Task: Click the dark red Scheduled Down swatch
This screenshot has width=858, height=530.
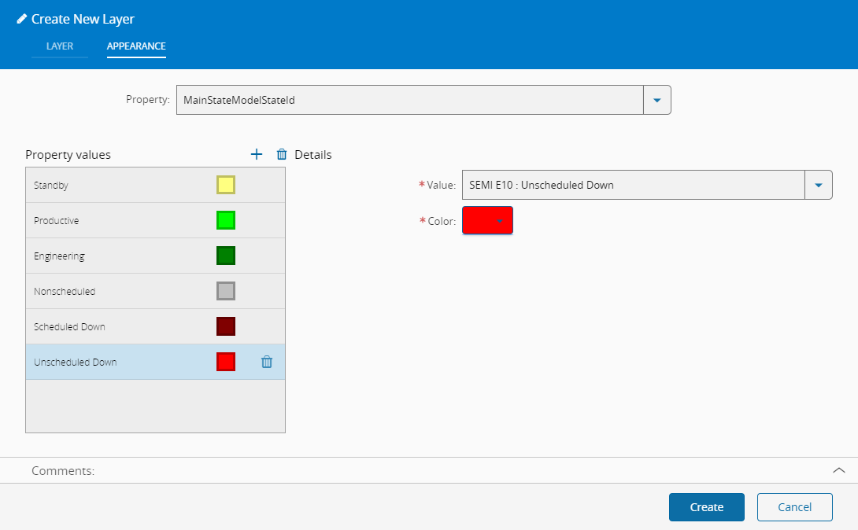Action: coord(226,327)
